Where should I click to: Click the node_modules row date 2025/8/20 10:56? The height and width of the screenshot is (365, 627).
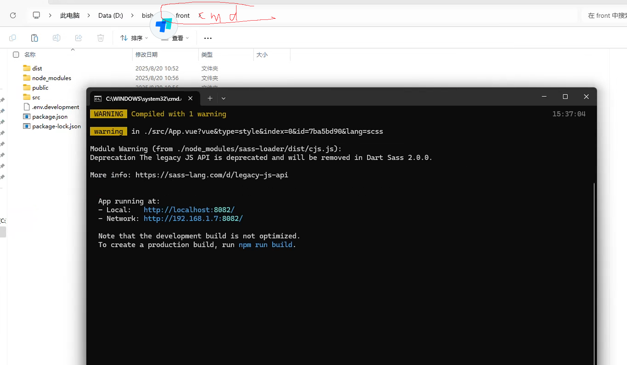tap(157, 78)
